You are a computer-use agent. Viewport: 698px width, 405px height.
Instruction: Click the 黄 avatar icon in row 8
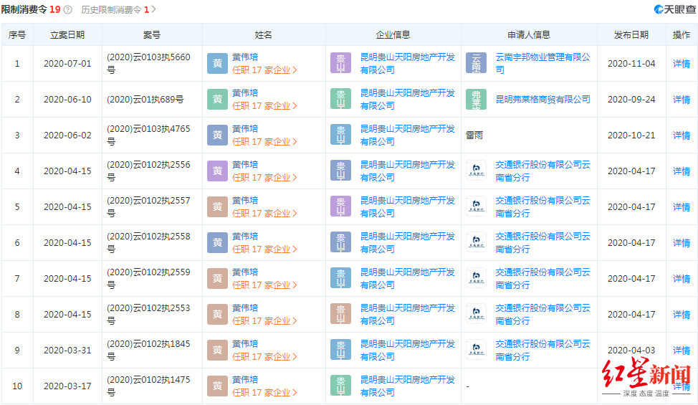pyautogui.click(x=217, y=314)
